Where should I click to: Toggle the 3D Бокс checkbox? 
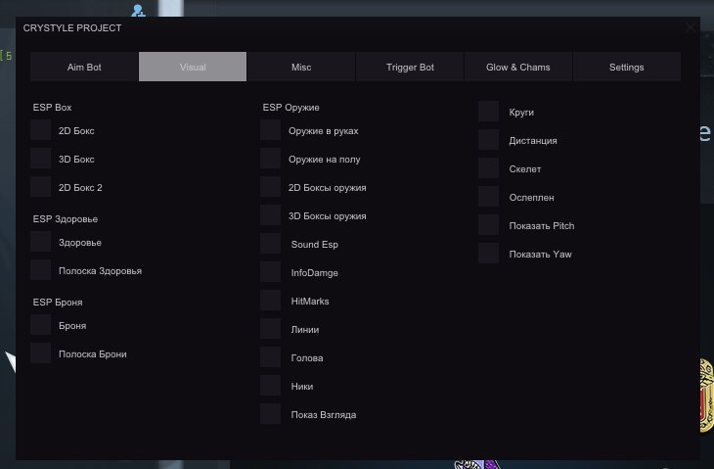(40, 159)
